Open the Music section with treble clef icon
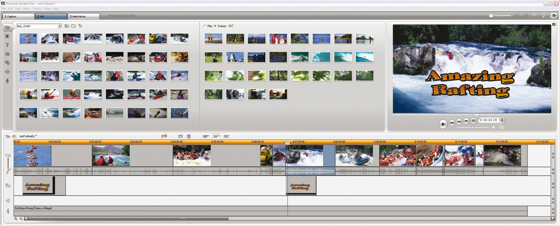 (7, 82)
